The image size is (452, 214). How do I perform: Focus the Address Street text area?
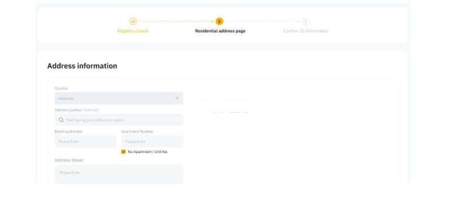(119, 174)
